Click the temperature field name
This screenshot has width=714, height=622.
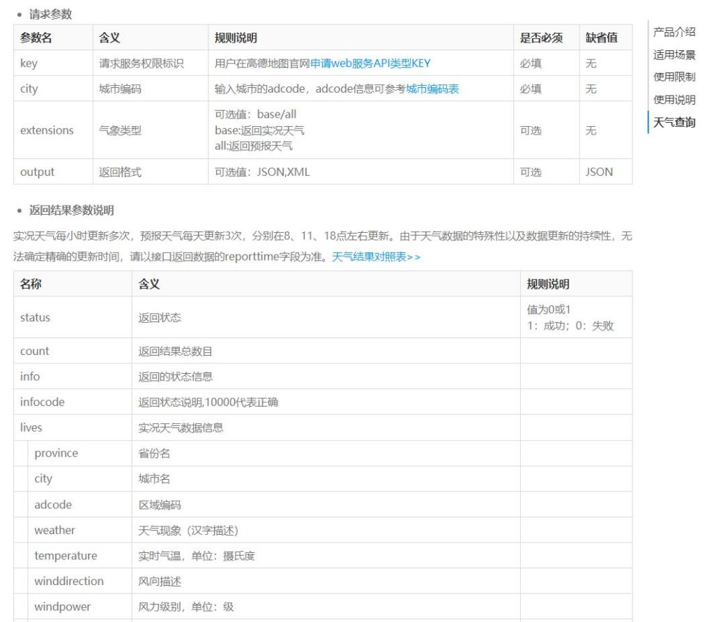point(66,556)
